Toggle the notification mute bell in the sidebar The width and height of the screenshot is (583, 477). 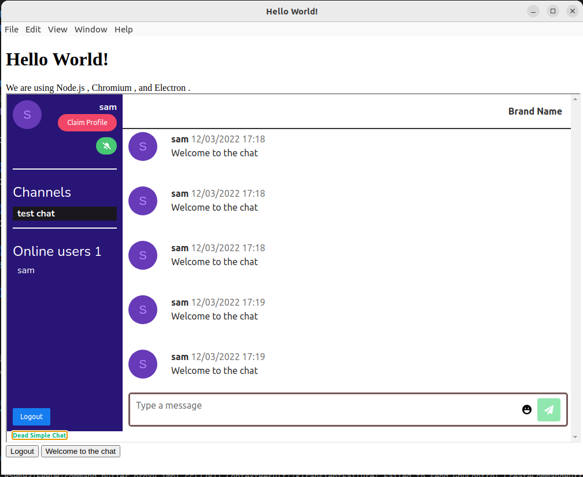pos(106,145)
